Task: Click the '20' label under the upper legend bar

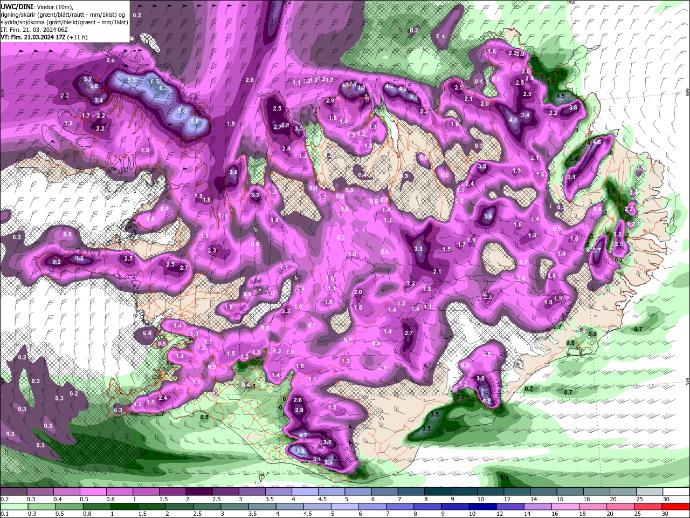Action: (613, 499)
